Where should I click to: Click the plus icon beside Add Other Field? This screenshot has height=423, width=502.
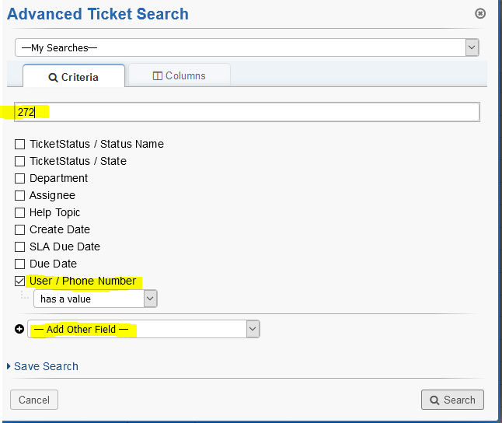19,330
